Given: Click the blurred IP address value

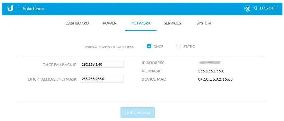Looking at the screenshot, I should [210, 63].
